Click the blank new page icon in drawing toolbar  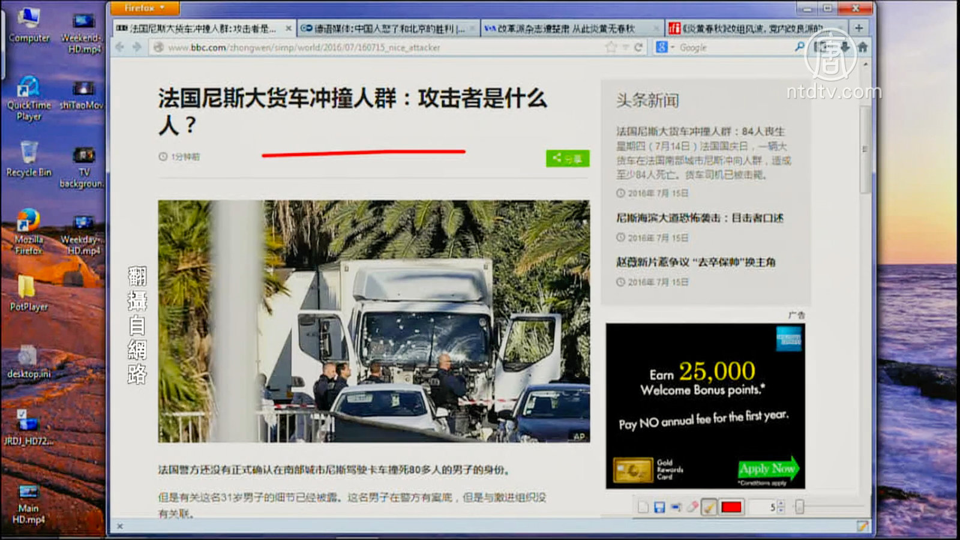pos(643,508)
